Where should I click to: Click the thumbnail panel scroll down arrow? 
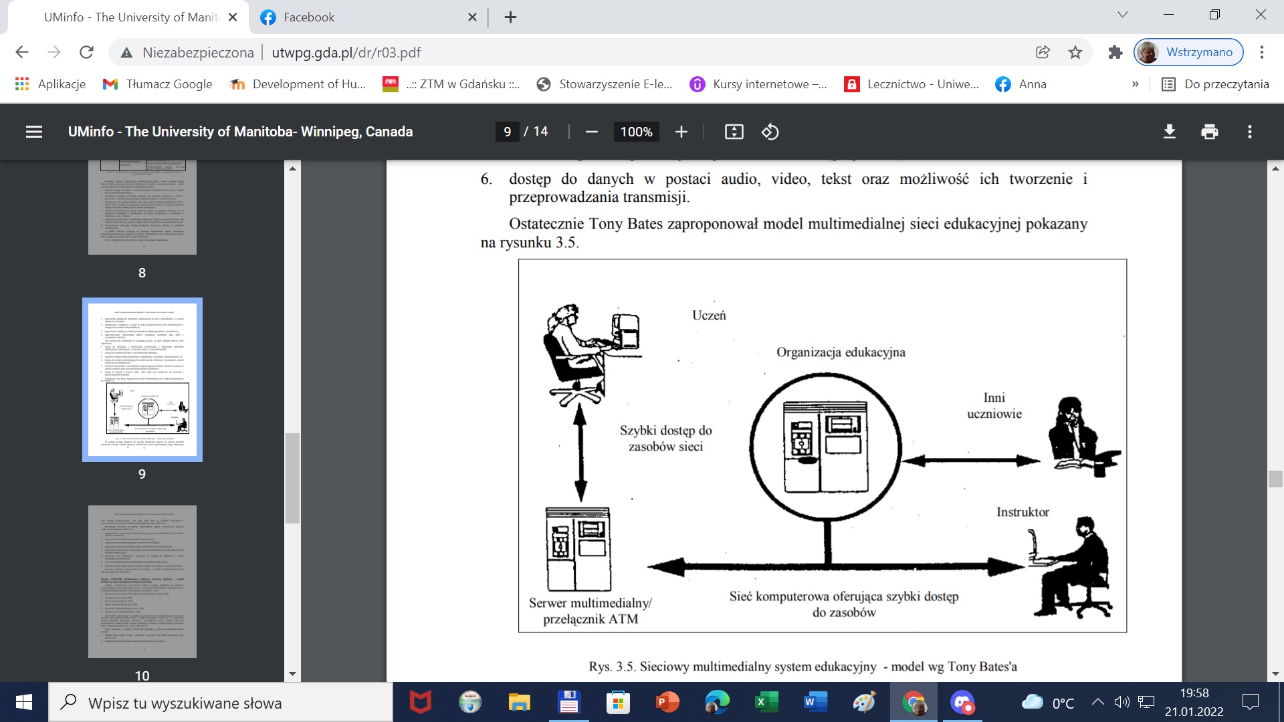point(292,674)
